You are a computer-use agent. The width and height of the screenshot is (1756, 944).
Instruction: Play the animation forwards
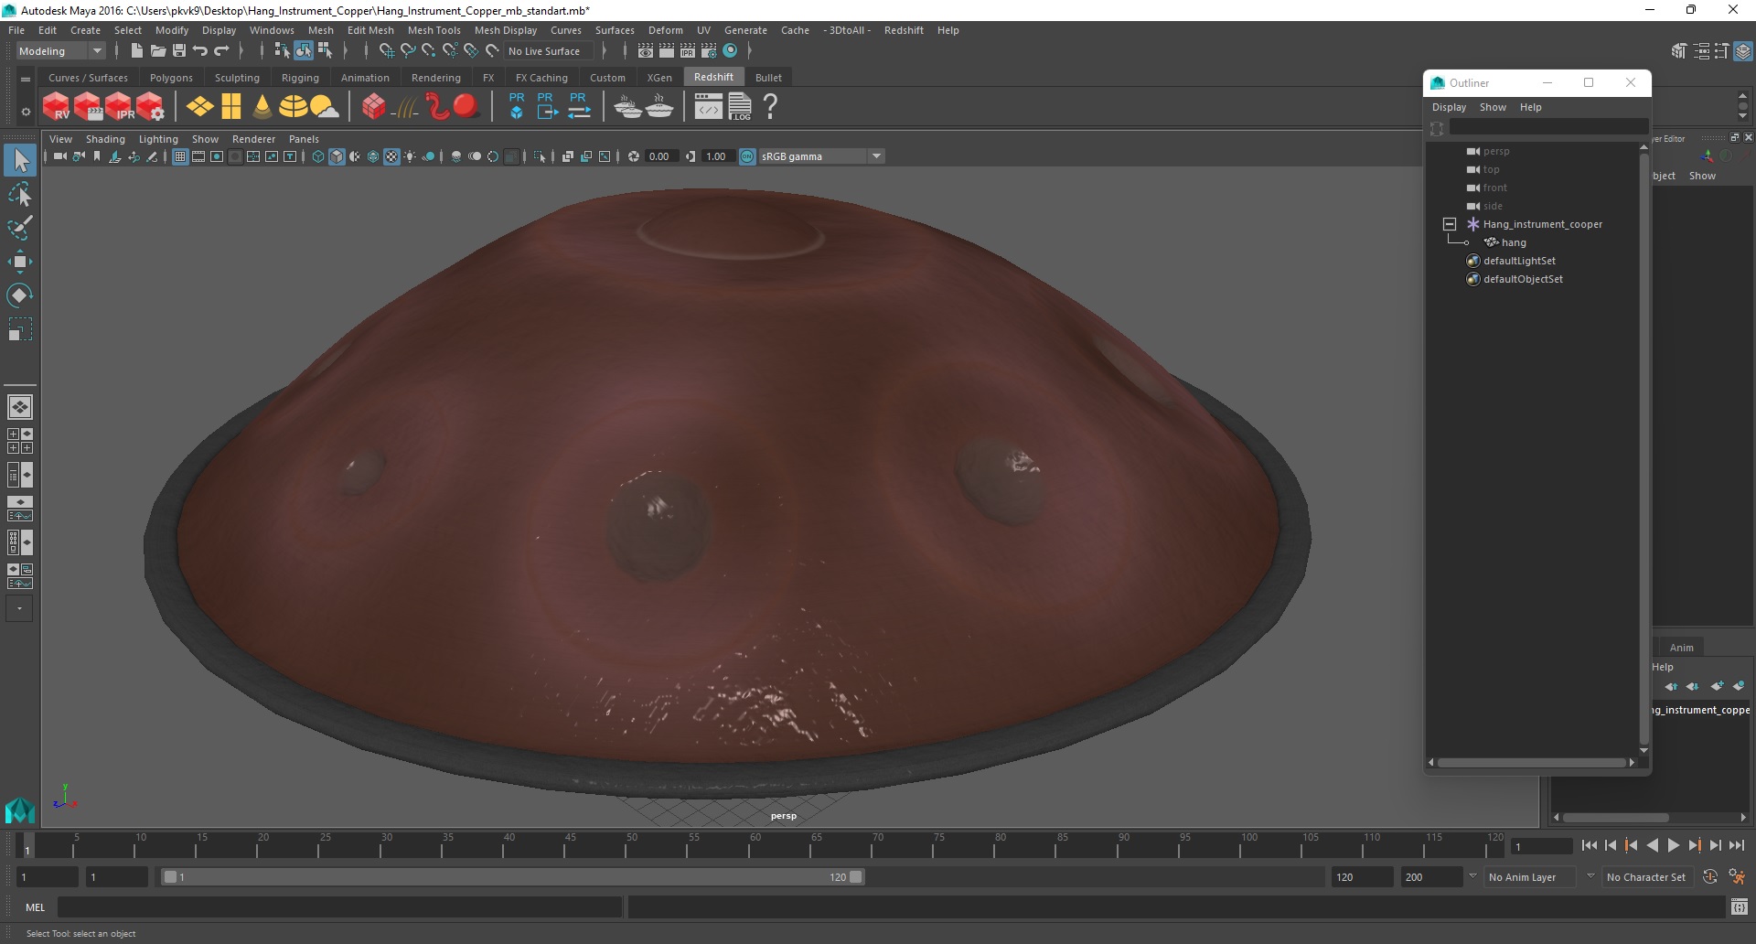point(1674,846)
